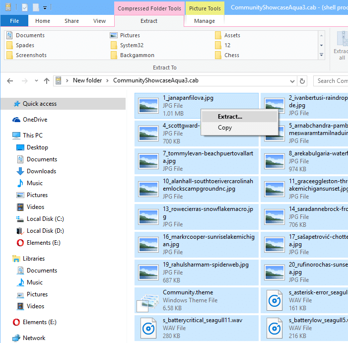Select s_batterycritical_seagull11.wav file icon

pyautogui.click(x=147, y=328)
